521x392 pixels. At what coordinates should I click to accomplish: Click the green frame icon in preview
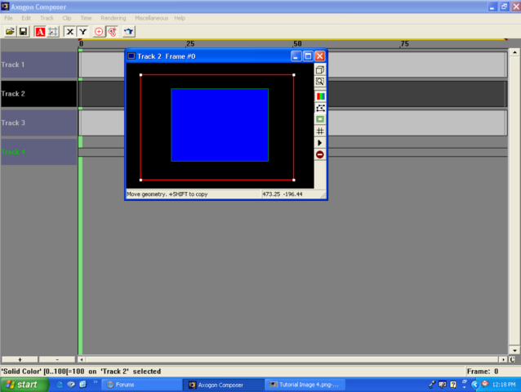pyautogui.click(x=320, y=119)
